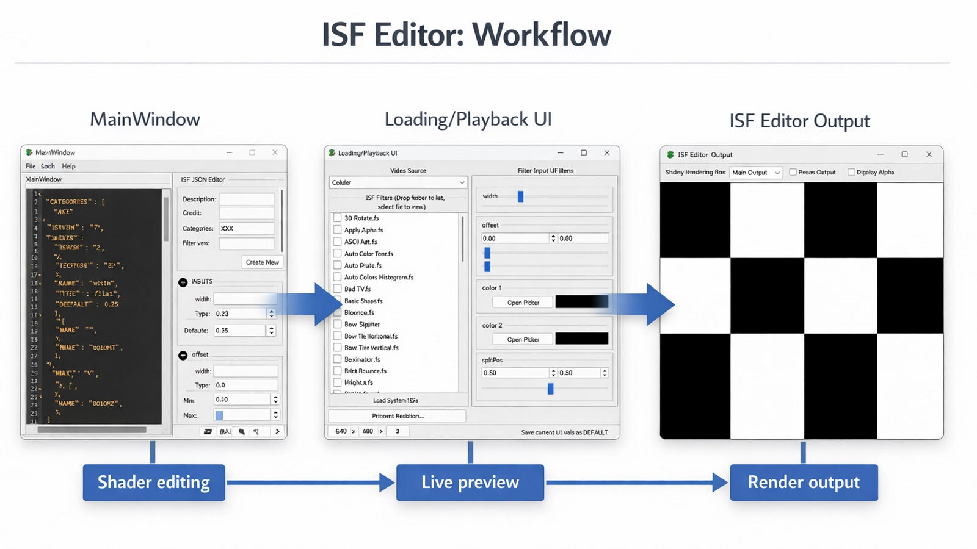
Task: Check the 30 Rotate.fs filter checkbox
Action: (337, 218)
